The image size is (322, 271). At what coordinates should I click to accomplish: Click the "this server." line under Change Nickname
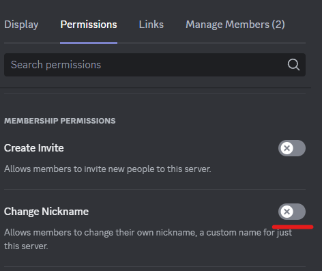26,246
